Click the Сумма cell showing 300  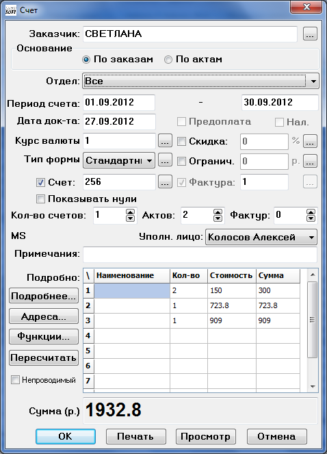coord(278,290)
